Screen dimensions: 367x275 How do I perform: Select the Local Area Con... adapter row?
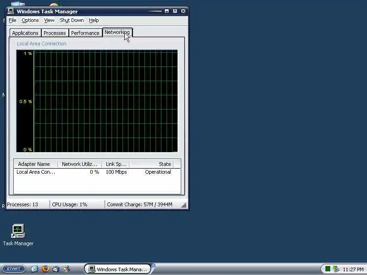pyautogui.click(x=97, y=172)
